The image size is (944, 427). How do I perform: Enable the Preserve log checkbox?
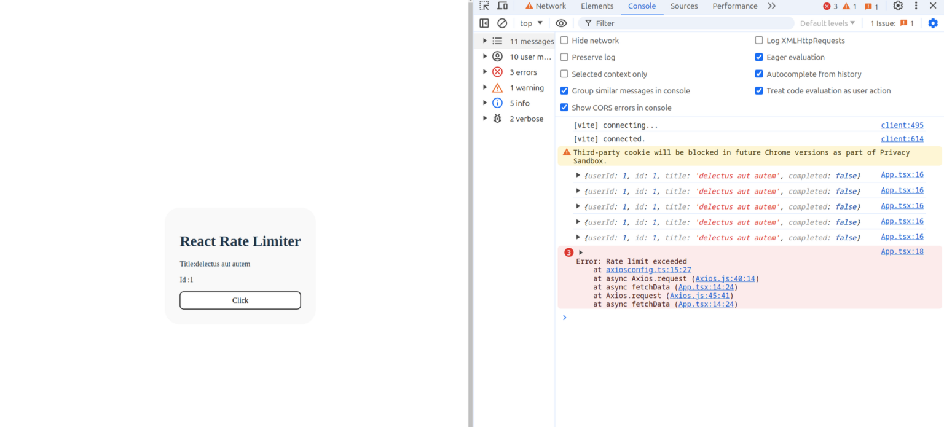click(x=564, y=57)
